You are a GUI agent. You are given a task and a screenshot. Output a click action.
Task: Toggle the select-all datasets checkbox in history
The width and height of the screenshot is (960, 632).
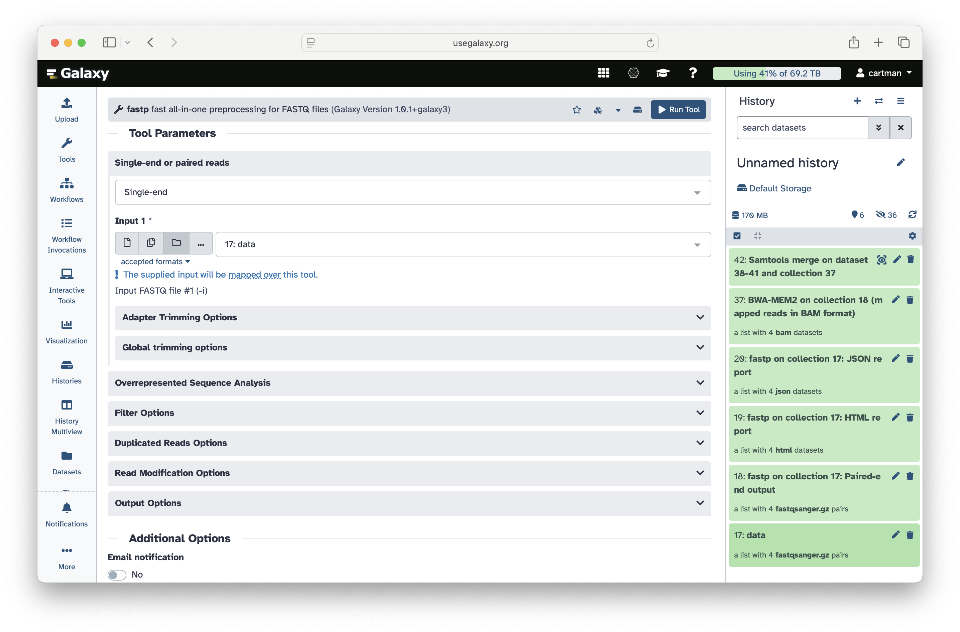(737, 236)
